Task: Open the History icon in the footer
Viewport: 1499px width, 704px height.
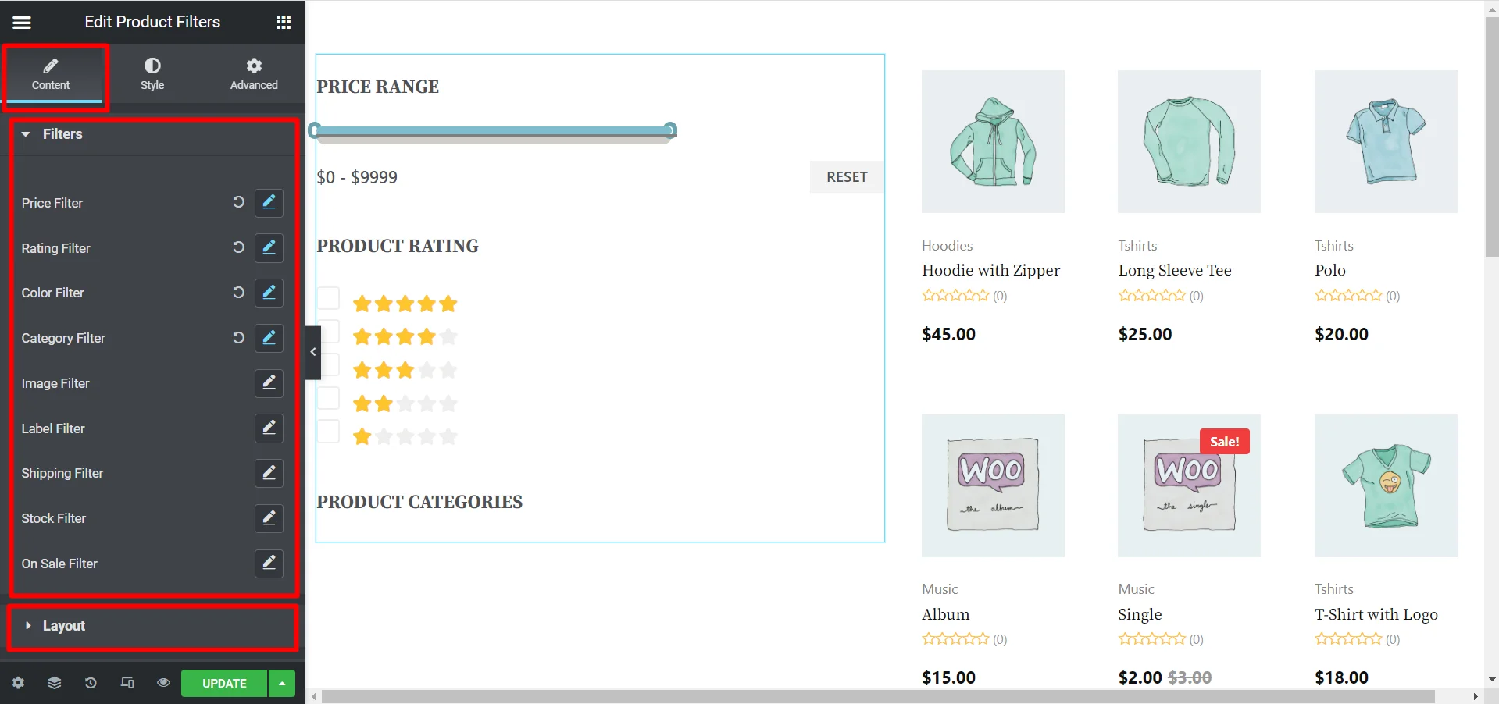Action: pyautogui.click(x=91, y=683)
